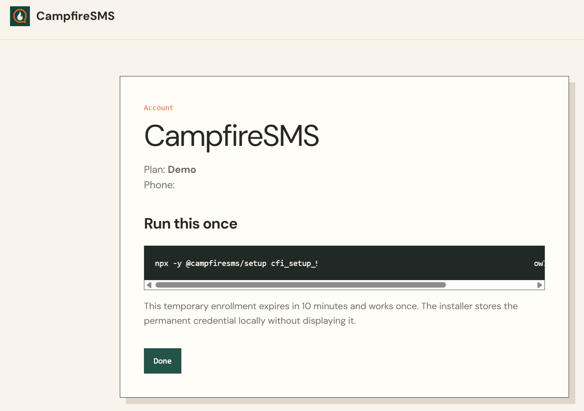The height and width of the screenshot is (411, 584).
Task: Click the Done button
Action: click(x=163, y=361)
